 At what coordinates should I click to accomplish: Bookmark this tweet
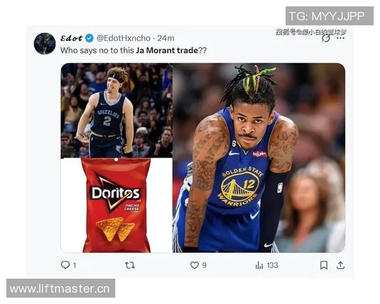pos(324,265)
